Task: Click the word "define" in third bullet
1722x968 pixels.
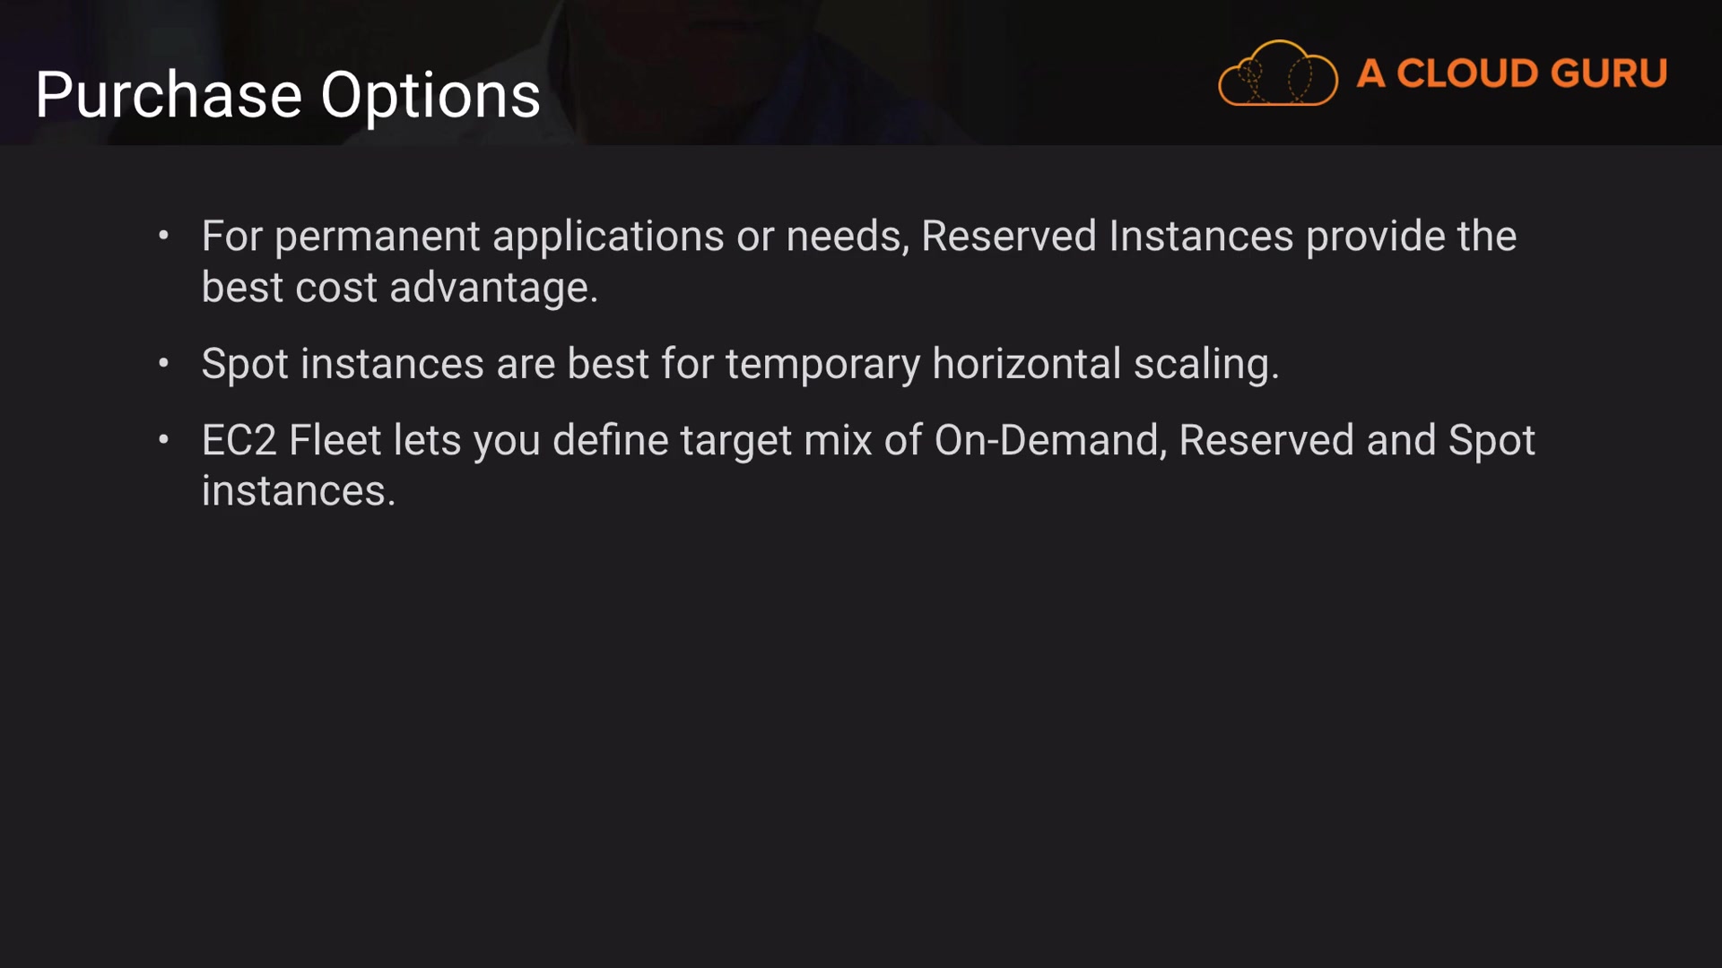Action: pos(610,440)
